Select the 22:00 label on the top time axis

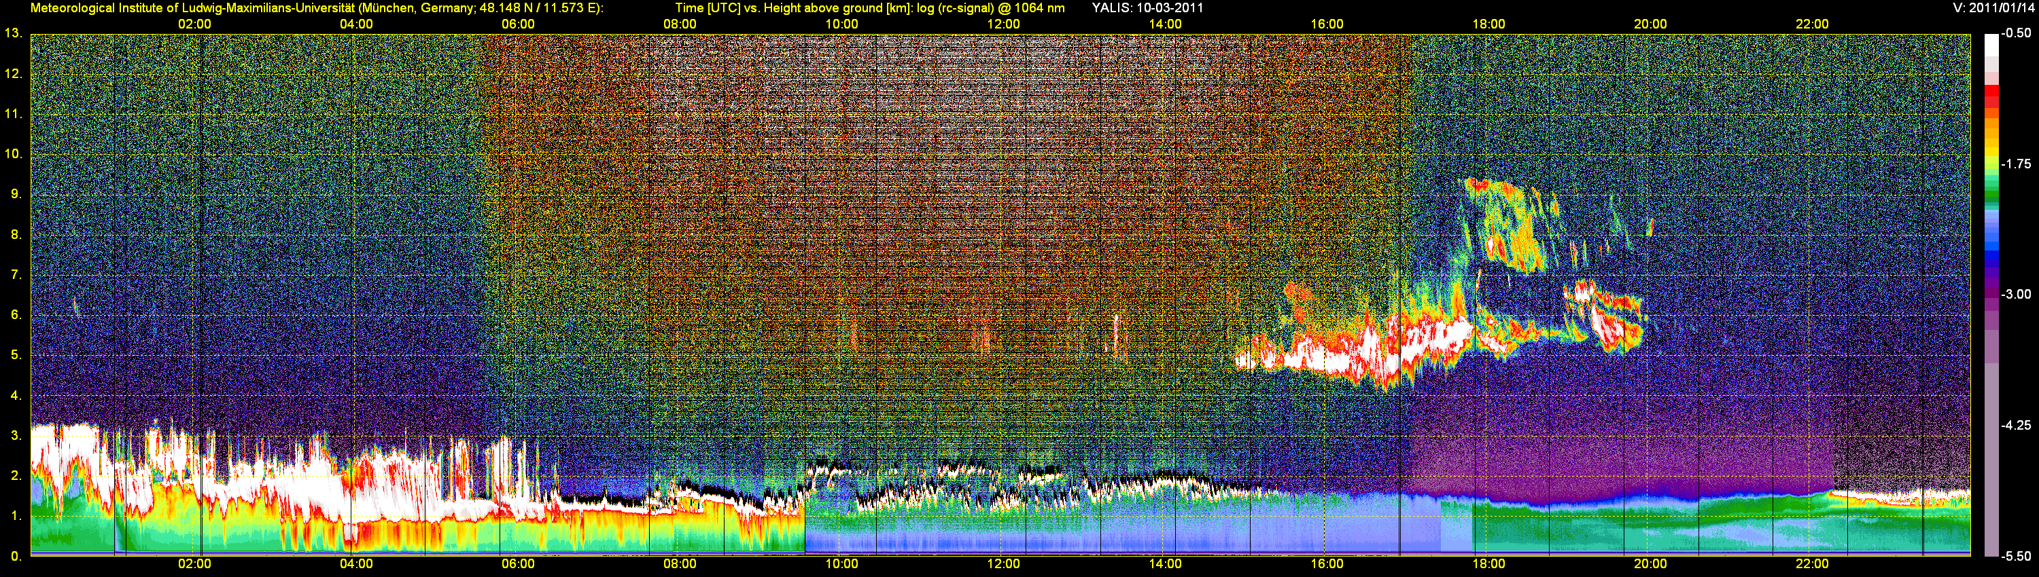(x=1812, y=24)
